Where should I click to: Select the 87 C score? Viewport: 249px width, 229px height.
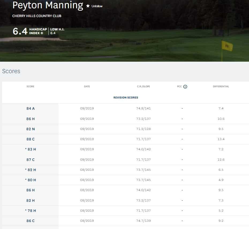[x=31, y=160]
